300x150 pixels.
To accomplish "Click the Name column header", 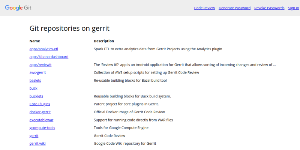I will click(34, 41).
